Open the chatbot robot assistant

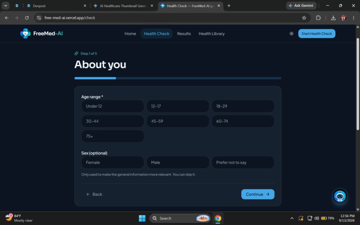click(x=339, y=196)
